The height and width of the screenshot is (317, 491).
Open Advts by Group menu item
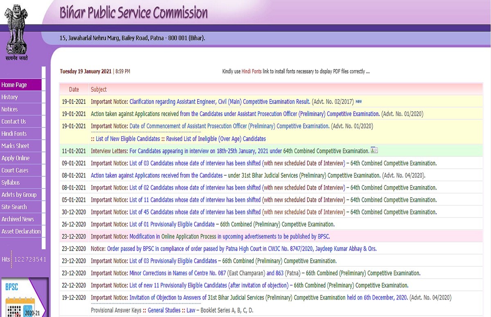coord(19,195)
